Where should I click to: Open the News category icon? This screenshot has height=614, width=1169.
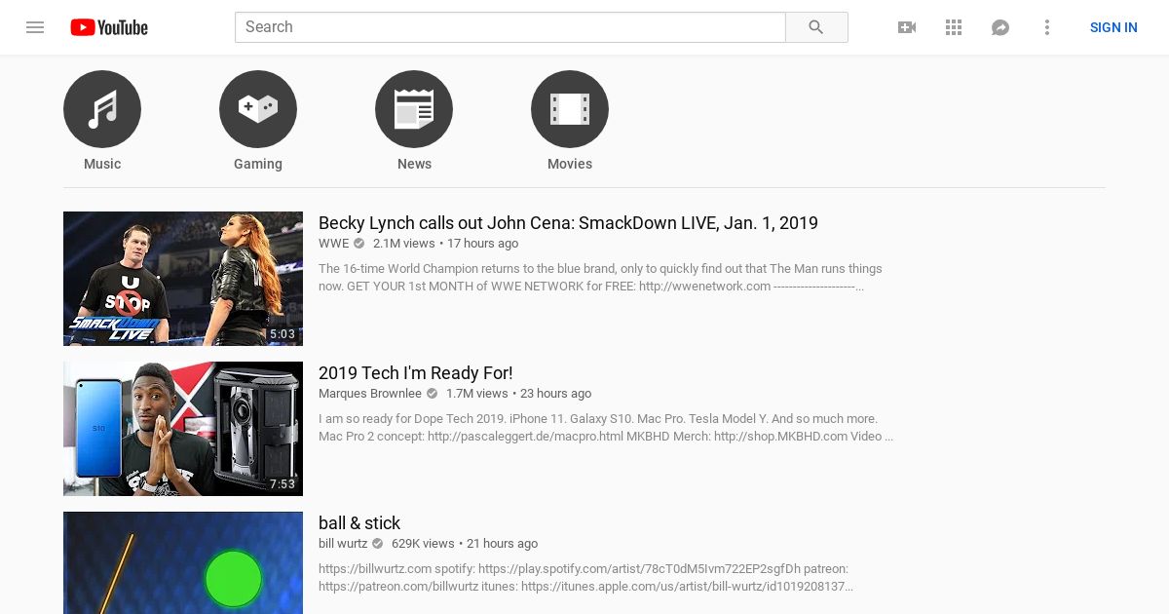tap(414, 109)
